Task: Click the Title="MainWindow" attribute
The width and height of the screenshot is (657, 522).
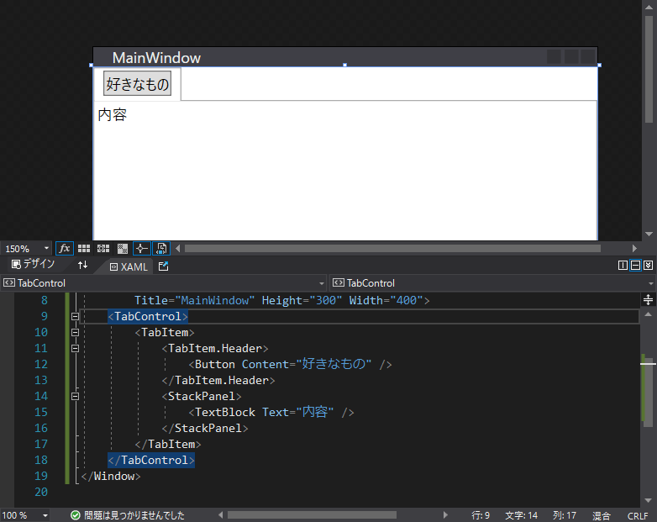Action: (x=194, y=301)
